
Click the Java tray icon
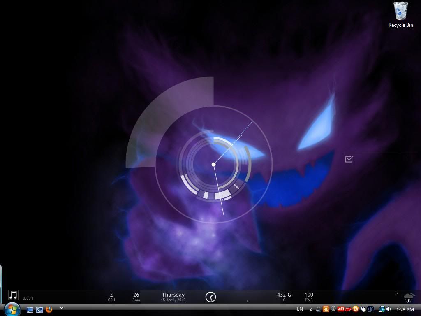click(x=326, y=309)
